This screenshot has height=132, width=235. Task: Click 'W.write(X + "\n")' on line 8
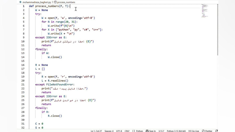pyautogui.click(x=61, y=34)
